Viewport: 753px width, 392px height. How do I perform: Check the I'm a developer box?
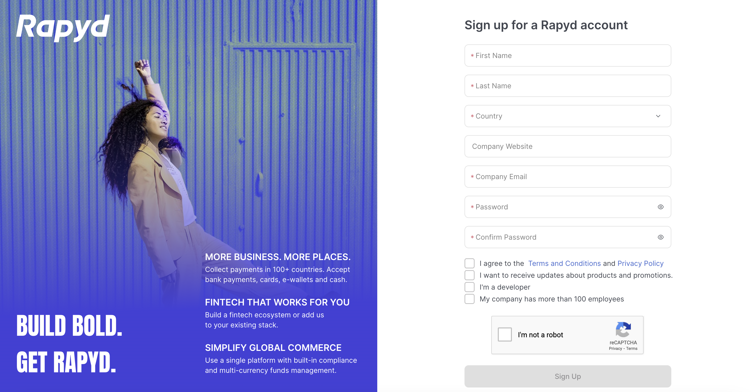(470, 287)
